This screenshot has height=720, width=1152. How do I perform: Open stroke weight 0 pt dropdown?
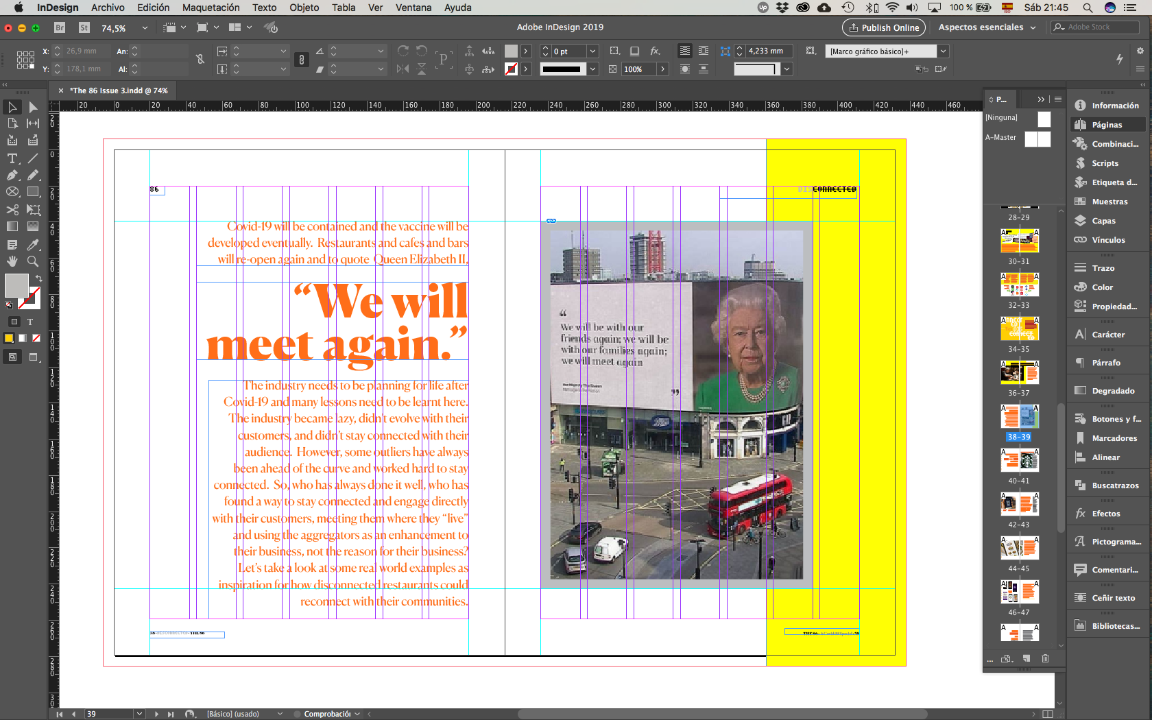(x=593, y=51)
